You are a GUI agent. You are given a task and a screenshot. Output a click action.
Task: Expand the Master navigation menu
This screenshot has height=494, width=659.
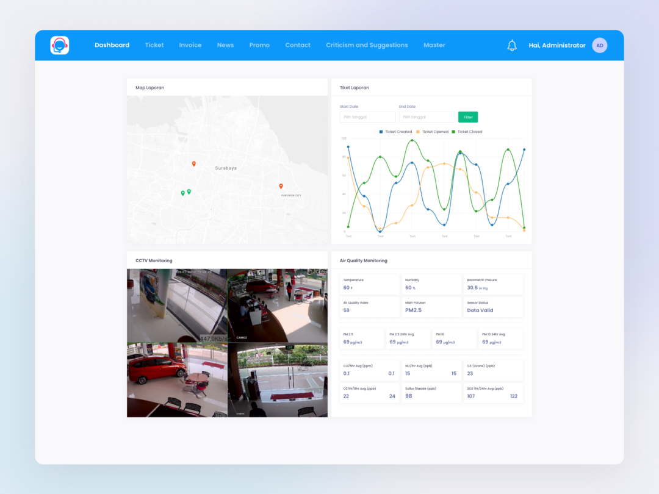click(x=434, y=45)
